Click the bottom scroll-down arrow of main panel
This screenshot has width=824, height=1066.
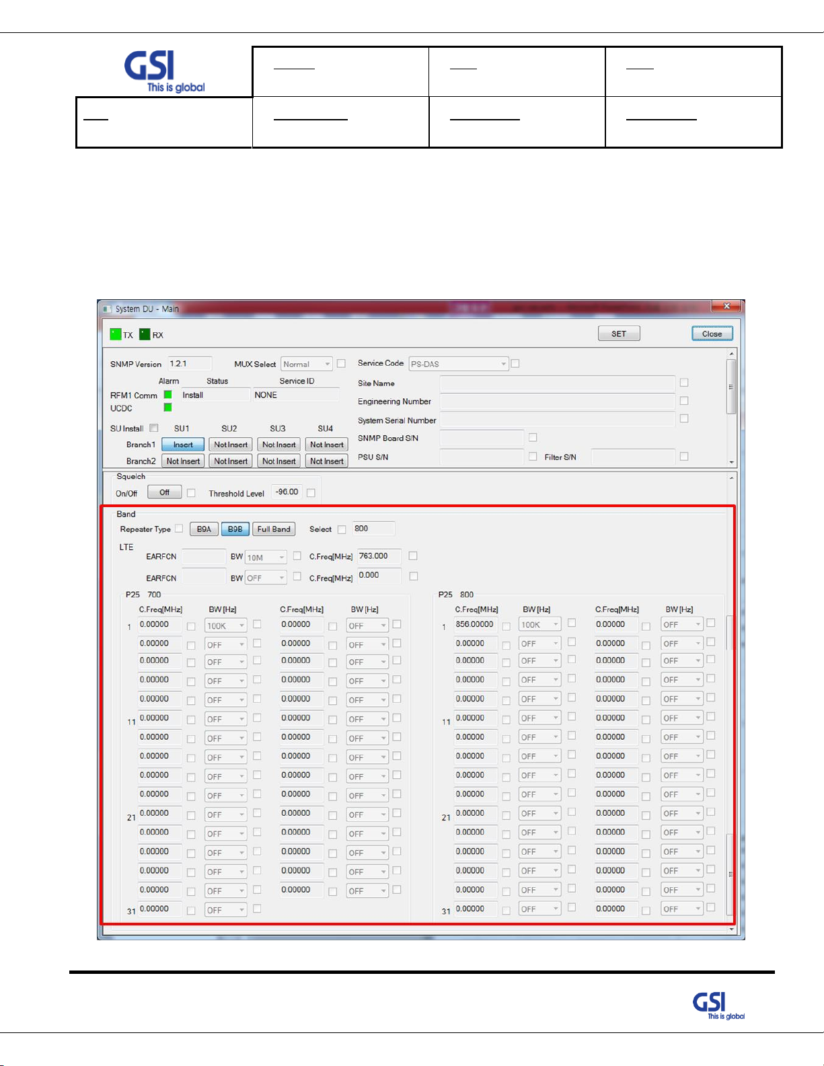pyautogui.click(x=731, y=929)
